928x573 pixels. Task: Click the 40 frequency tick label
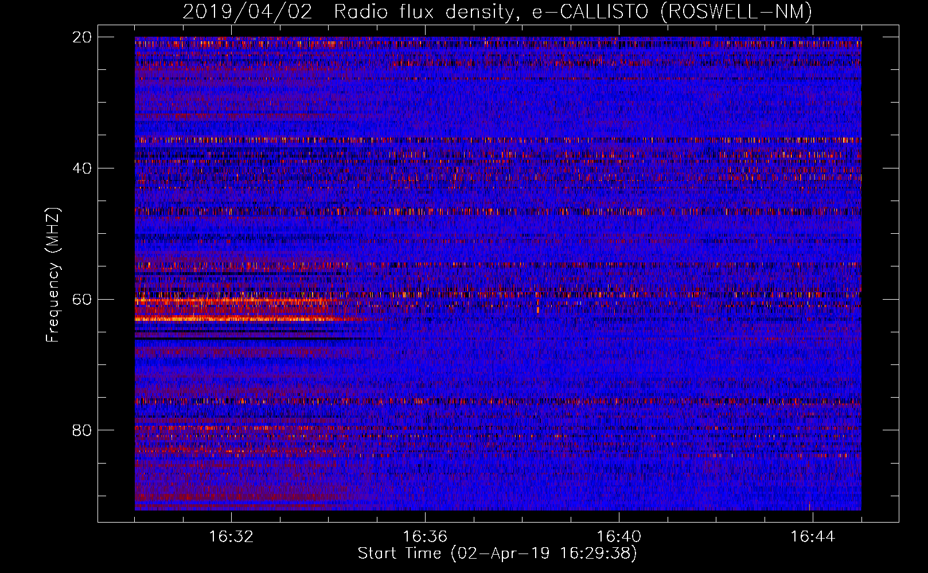coord(82,168)
